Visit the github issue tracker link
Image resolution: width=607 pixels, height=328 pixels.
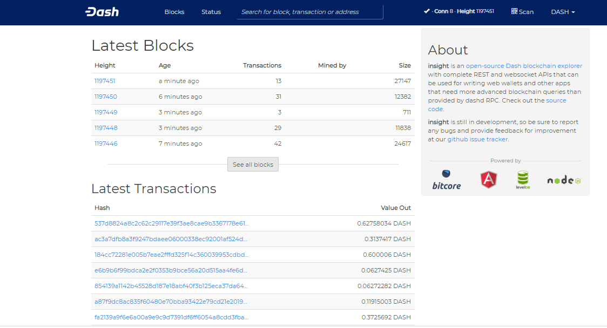pos(477,139)
